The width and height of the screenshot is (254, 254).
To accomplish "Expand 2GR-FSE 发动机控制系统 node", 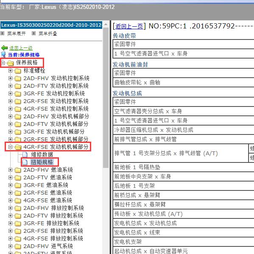I will coord(10,101).
